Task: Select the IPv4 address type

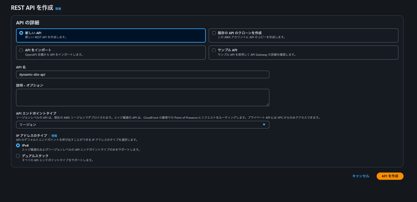Action: [18, 145]
